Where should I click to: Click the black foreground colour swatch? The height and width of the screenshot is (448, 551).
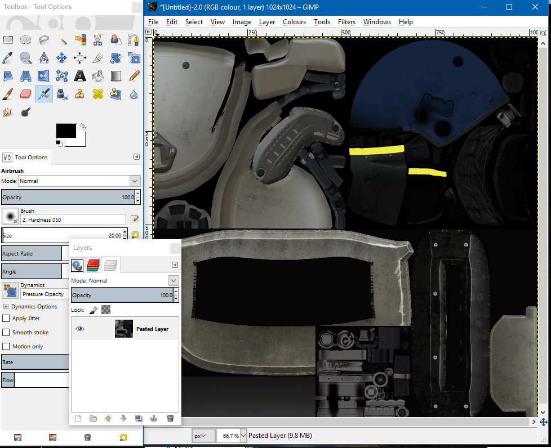point(65,131)
